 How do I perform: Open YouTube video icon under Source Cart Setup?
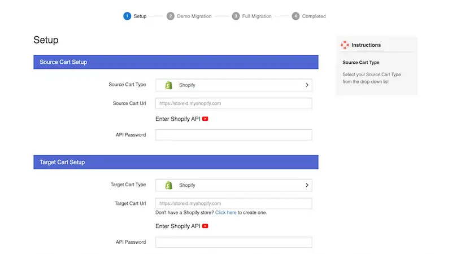point(206,119)
